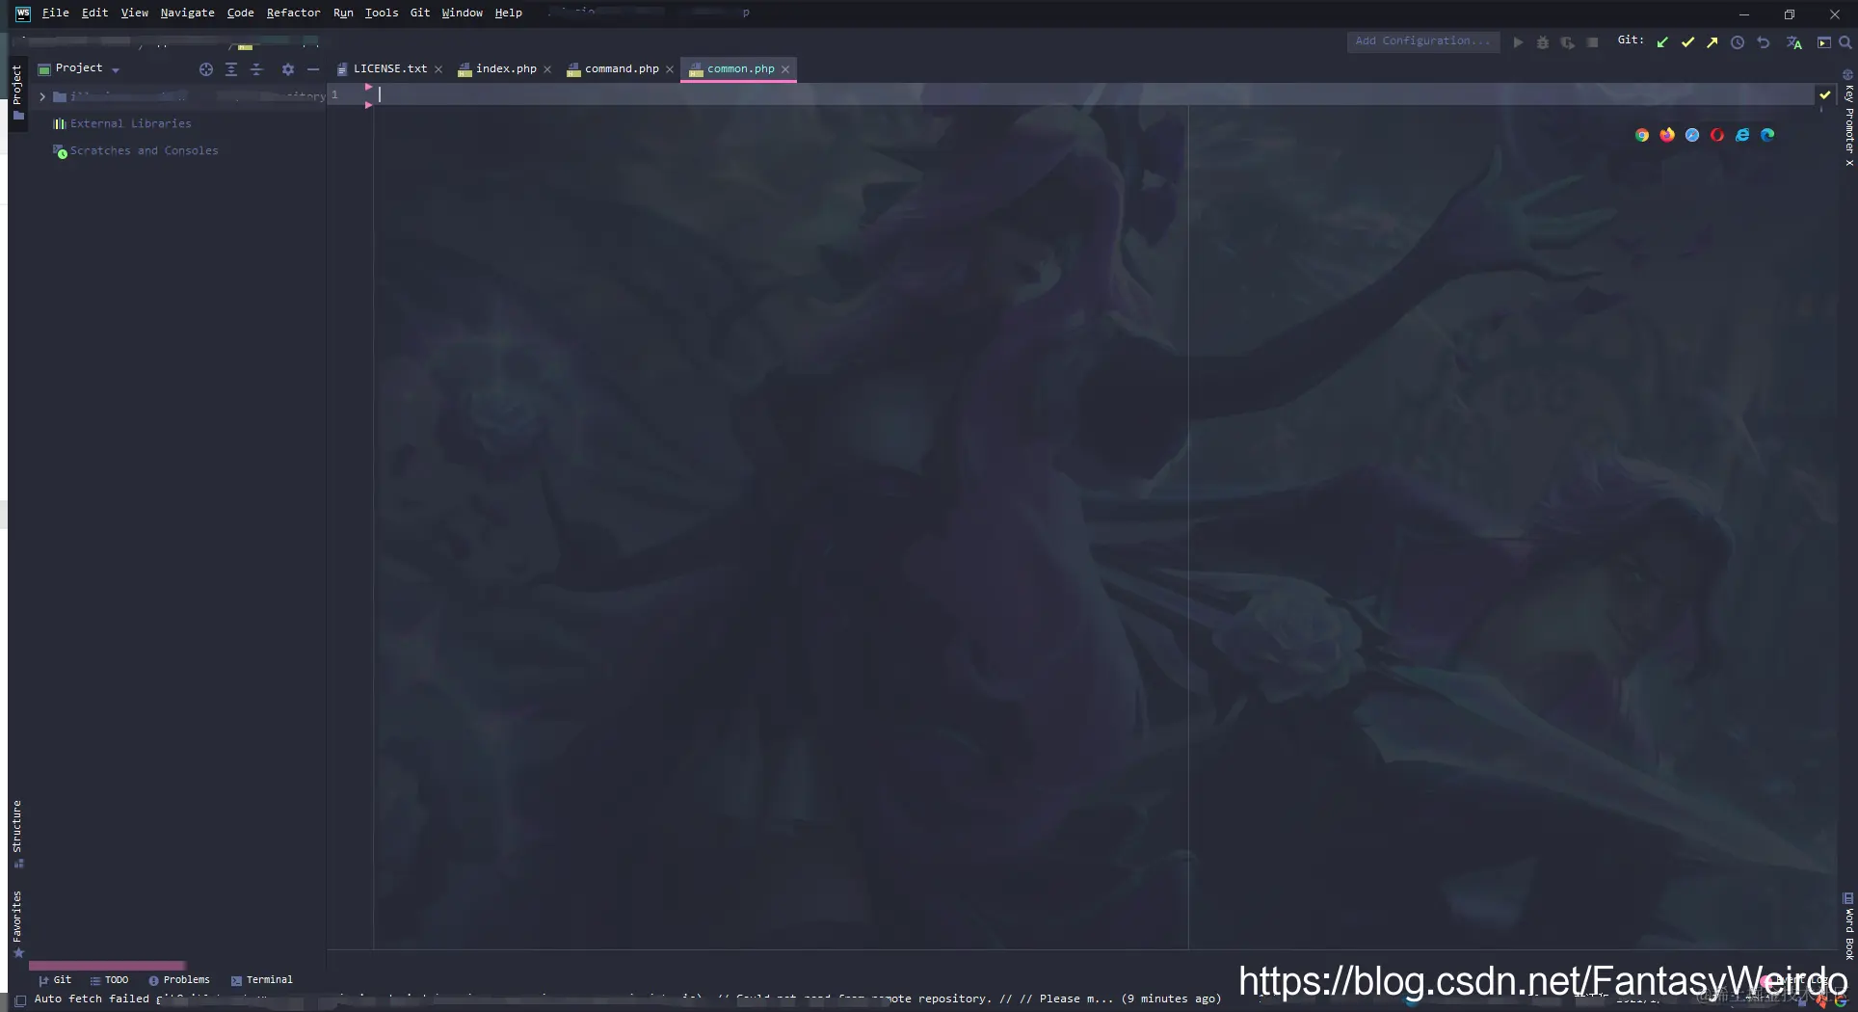Click Git Rollback icon
This screenshot has width=1858, height=1012.
(1764, 42)
